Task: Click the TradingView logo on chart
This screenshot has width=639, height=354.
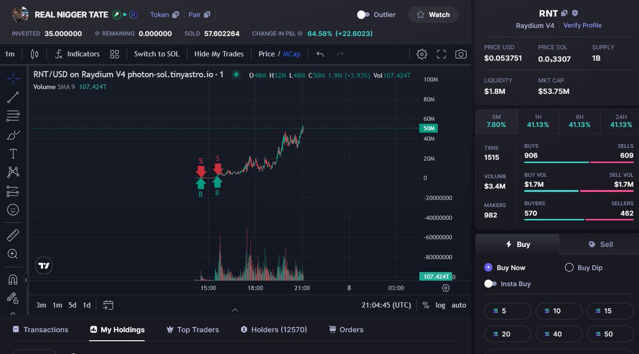Action: pos(44,265)
